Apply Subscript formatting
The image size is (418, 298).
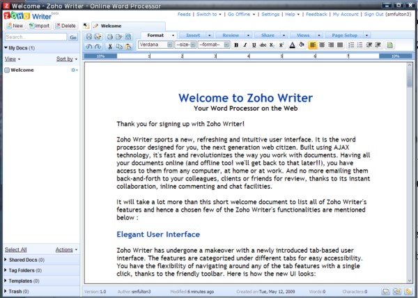pyautogui.click(x=272, y=45)
